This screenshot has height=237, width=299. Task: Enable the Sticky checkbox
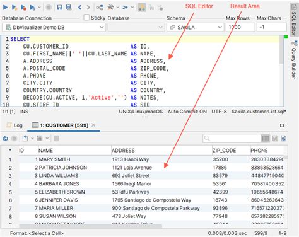click(x=86, y=18)
